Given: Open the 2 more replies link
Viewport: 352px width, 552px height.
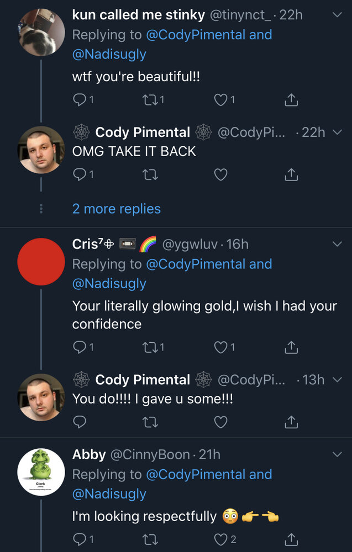Looking at the screenshot, I should 116,209.
